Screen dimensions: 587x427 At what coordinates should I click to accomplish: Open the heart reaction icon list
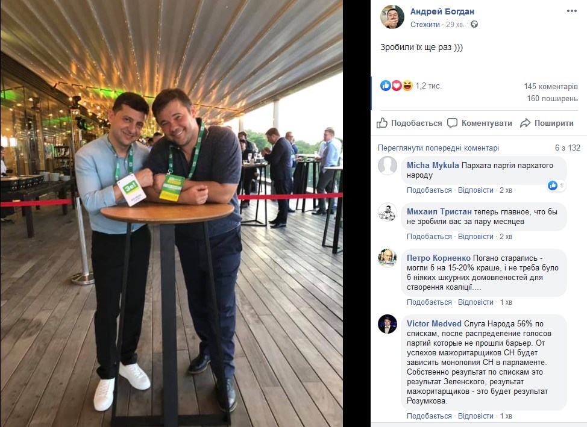point(397,86)
